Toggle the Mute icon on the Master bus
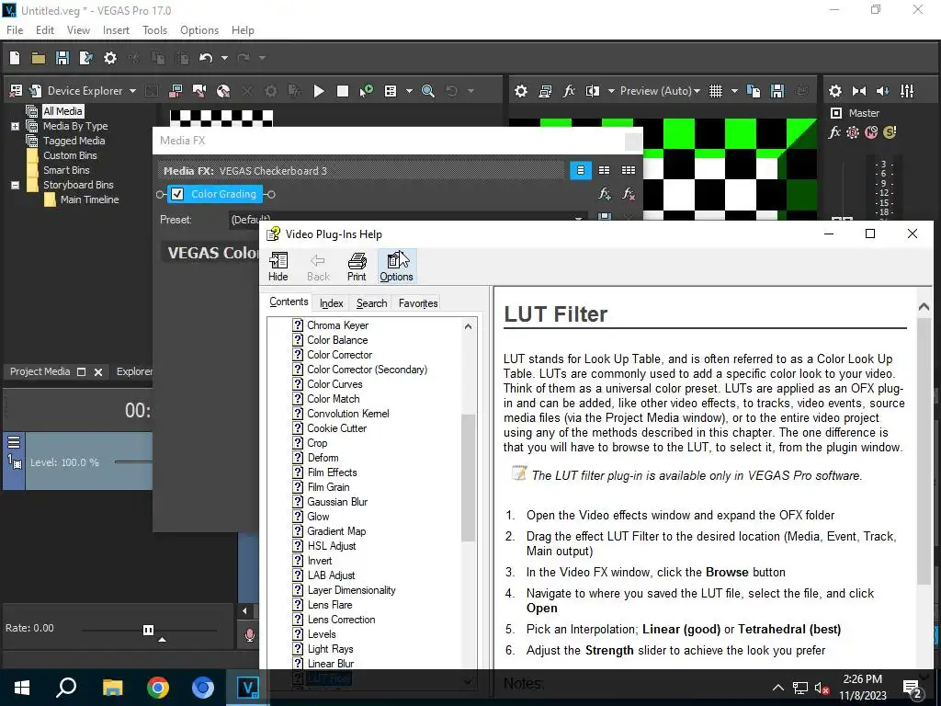 (871, 132)
